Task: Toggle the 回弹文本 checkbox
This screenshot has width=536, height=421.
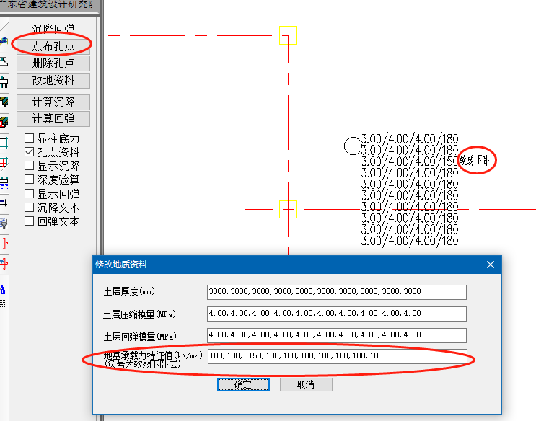Action: [30, 221]
